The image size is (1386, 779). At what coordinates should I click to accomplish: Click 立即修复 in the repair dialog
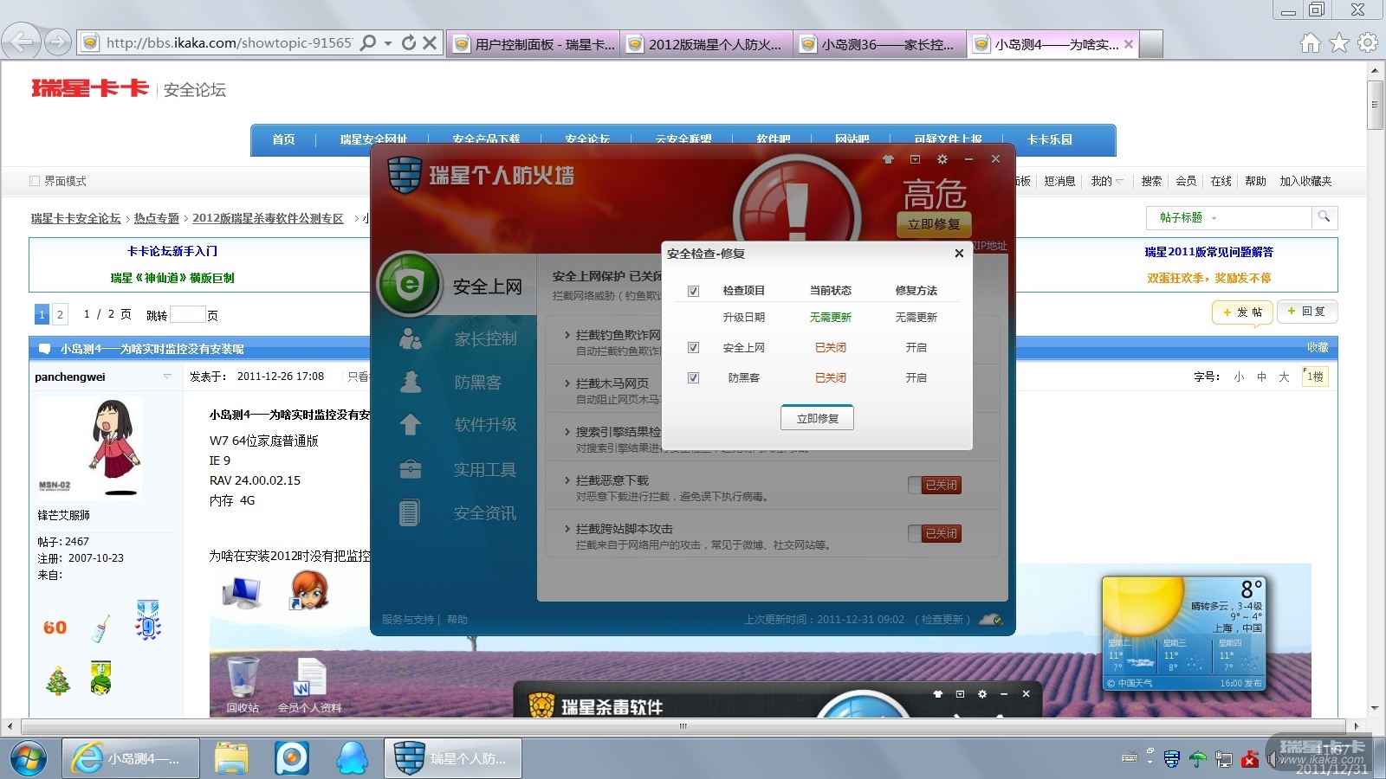(818, 418)
